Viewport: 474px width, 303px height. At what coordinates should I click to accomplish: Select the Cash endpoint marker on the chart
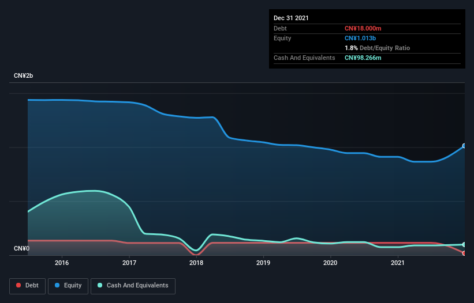click(464, 244)
